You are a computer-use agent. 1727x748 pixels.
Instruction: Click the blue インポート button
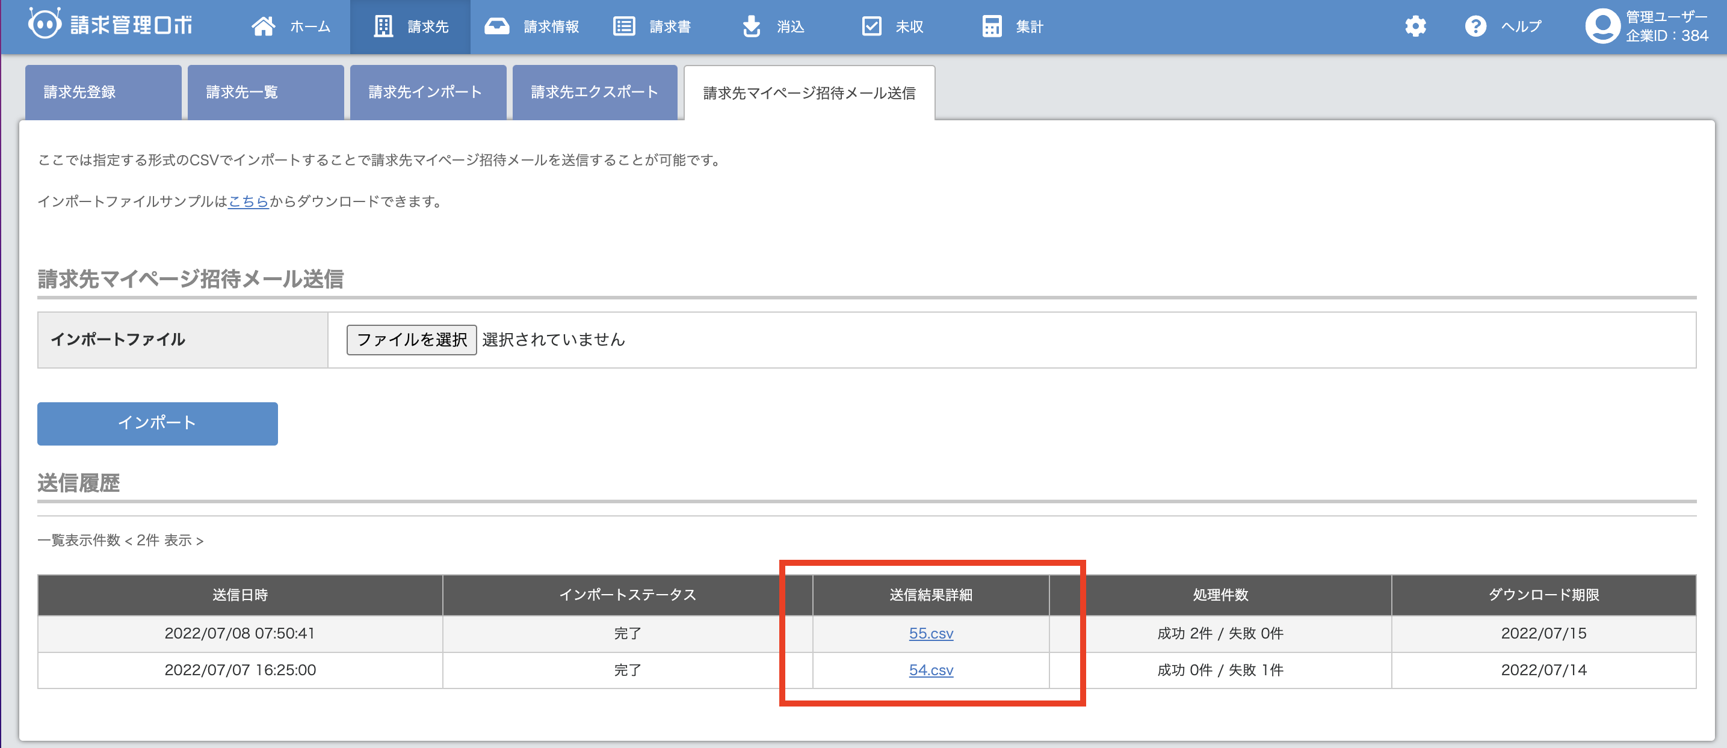click(x=158, y=423)
